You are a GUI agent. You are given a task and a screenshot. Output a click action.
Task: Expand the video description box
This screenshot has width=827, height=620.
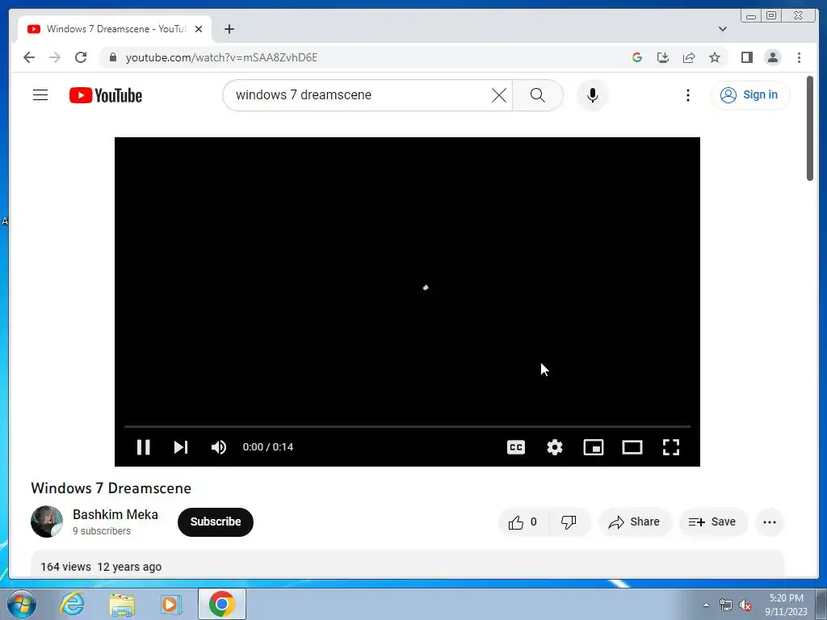click(x=407, y=564)
